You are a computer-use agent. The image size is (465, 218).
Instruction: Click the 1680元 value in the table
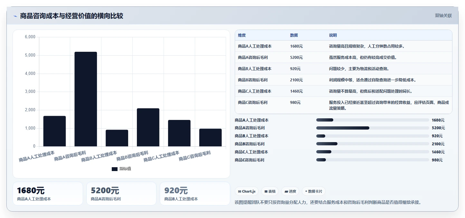(x=297, y=46)
